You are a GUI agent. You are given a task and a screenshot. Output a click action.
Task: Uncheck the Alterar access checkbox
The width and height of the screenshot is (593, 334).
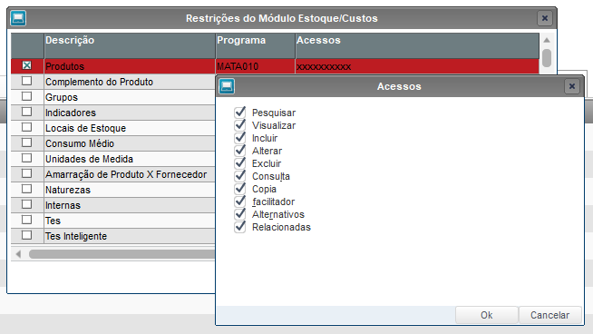(239, 151)
